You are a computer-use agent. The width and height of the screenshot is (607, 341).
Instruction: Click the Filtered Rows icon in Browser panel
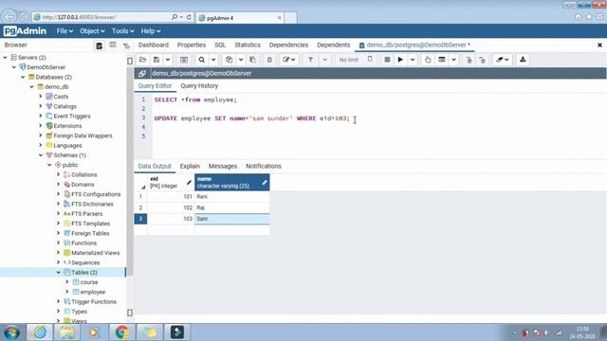click(126, 46)
